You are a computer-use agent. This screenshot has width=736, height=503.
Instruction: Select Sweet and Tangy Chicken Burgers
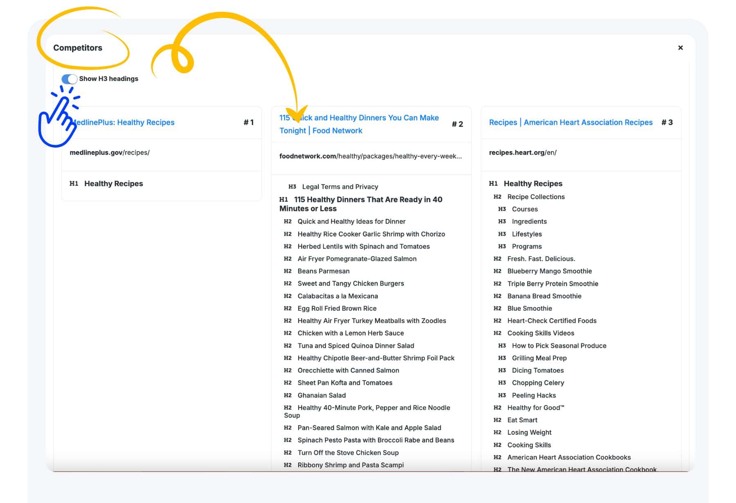click(351, 283)
